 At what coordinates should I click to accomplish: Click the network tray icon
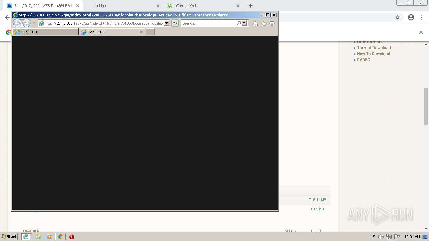pyautogui.click(x=389, y=237)
